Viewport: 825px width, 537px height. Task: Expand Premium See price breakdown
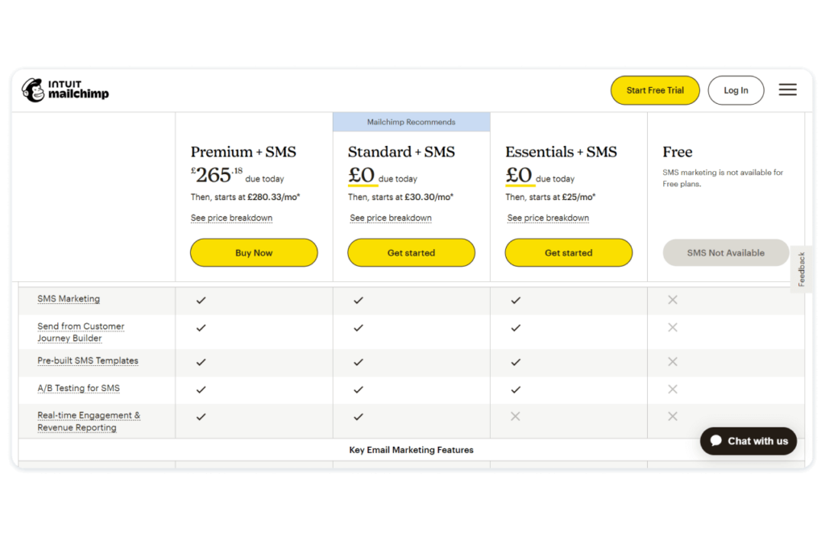tap(231, 218)
